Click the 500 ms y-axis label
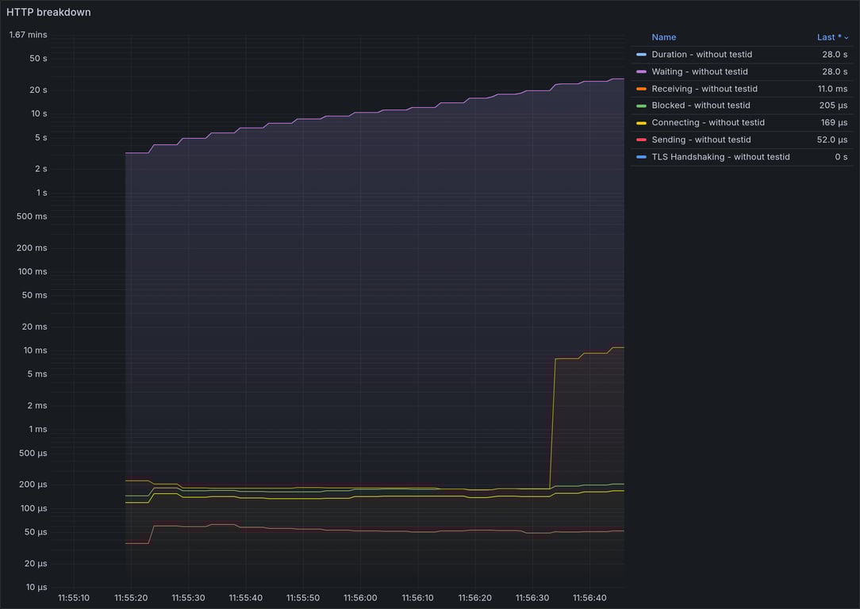Image resolution: width=860 pixels, height=609 pixels. pyautogui.click(x=32, y=216)
